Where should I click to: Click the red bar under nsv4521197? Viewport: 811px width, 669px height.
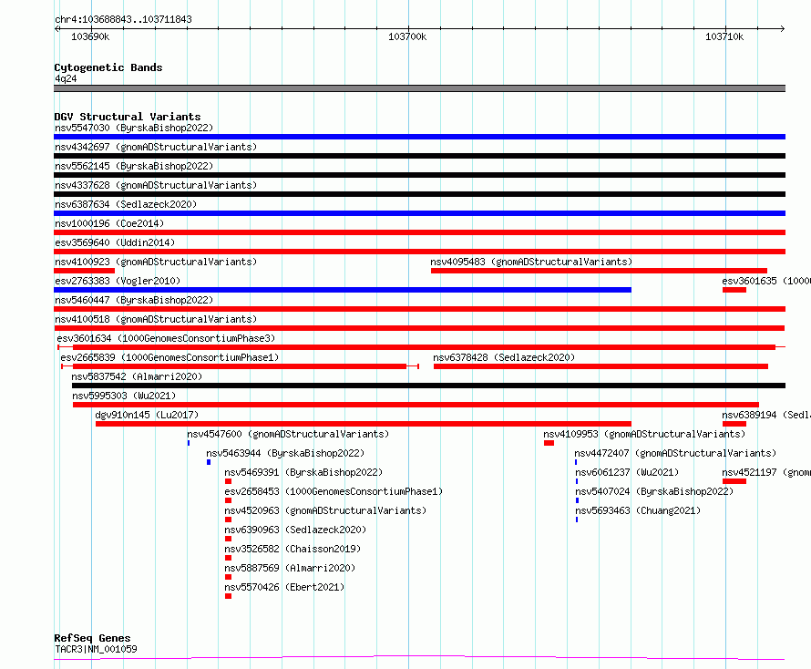click(x=734, y=481)
